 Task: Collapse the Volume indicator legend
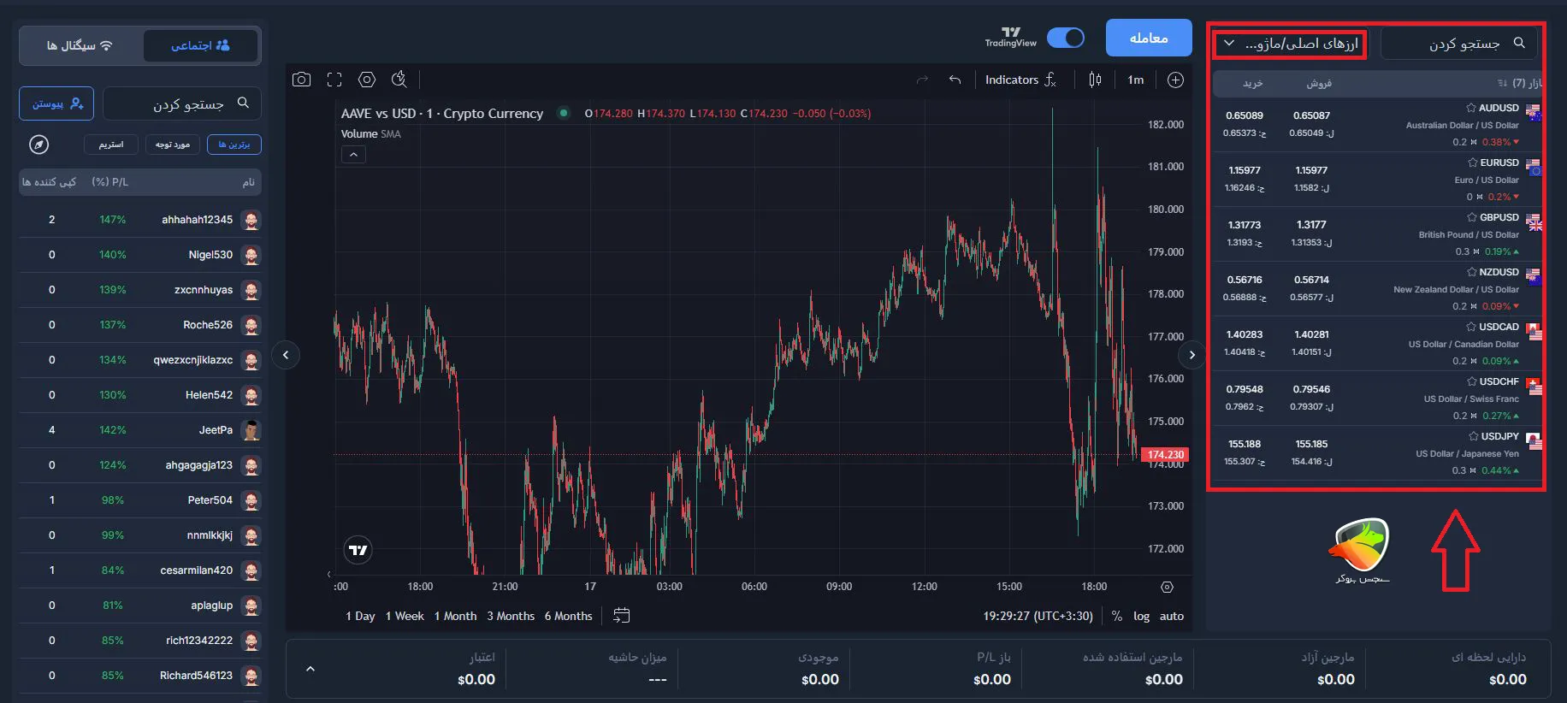[x=353, y=155]
